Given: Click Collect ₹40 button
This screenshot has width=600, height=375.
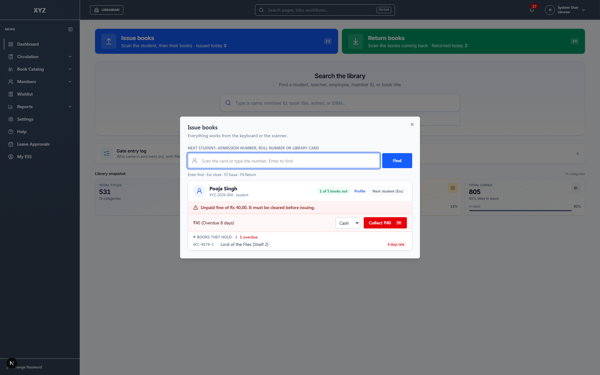Looking at the screenshot, I should pyautogui.click(x=385, y=223).
